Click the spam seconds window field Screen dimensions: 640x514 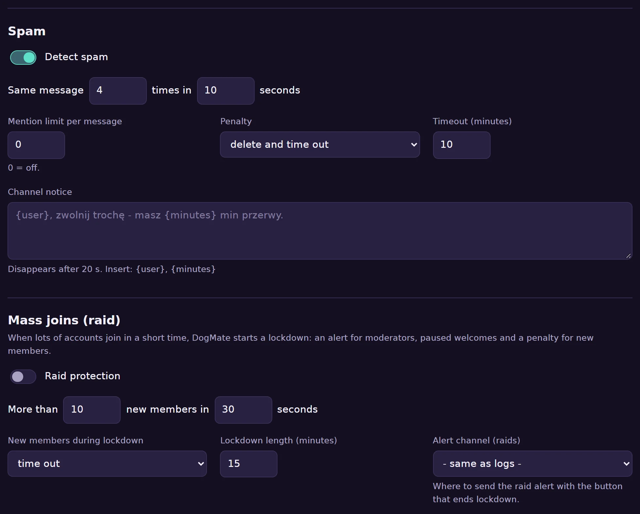226,91
